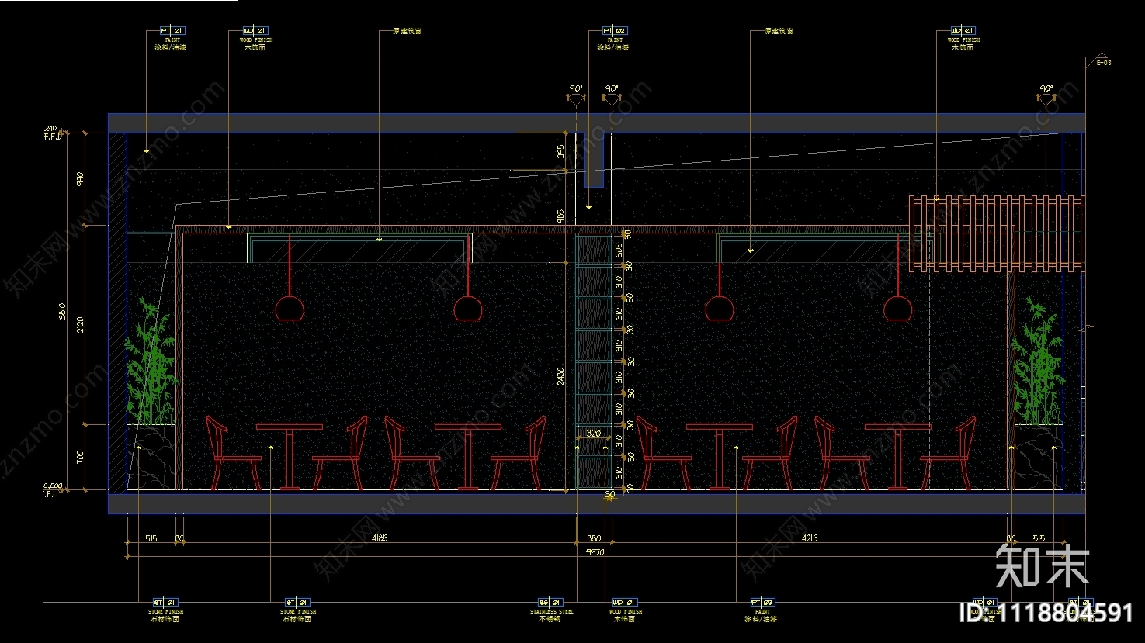Screen dimensions: 1145x643
Task: Select the 4215 horizontal dimension
Action: point(809,538)
